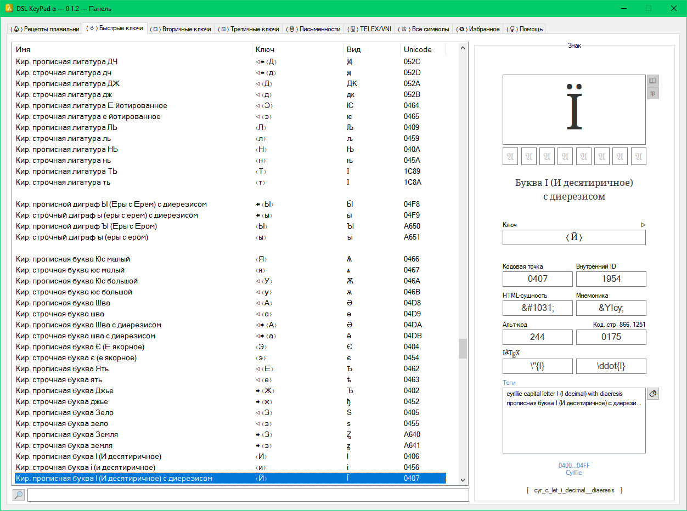Select row Кир. строчная буква шва с диерезисом
This screenshot has width=687, height=511.
point(230,336)
